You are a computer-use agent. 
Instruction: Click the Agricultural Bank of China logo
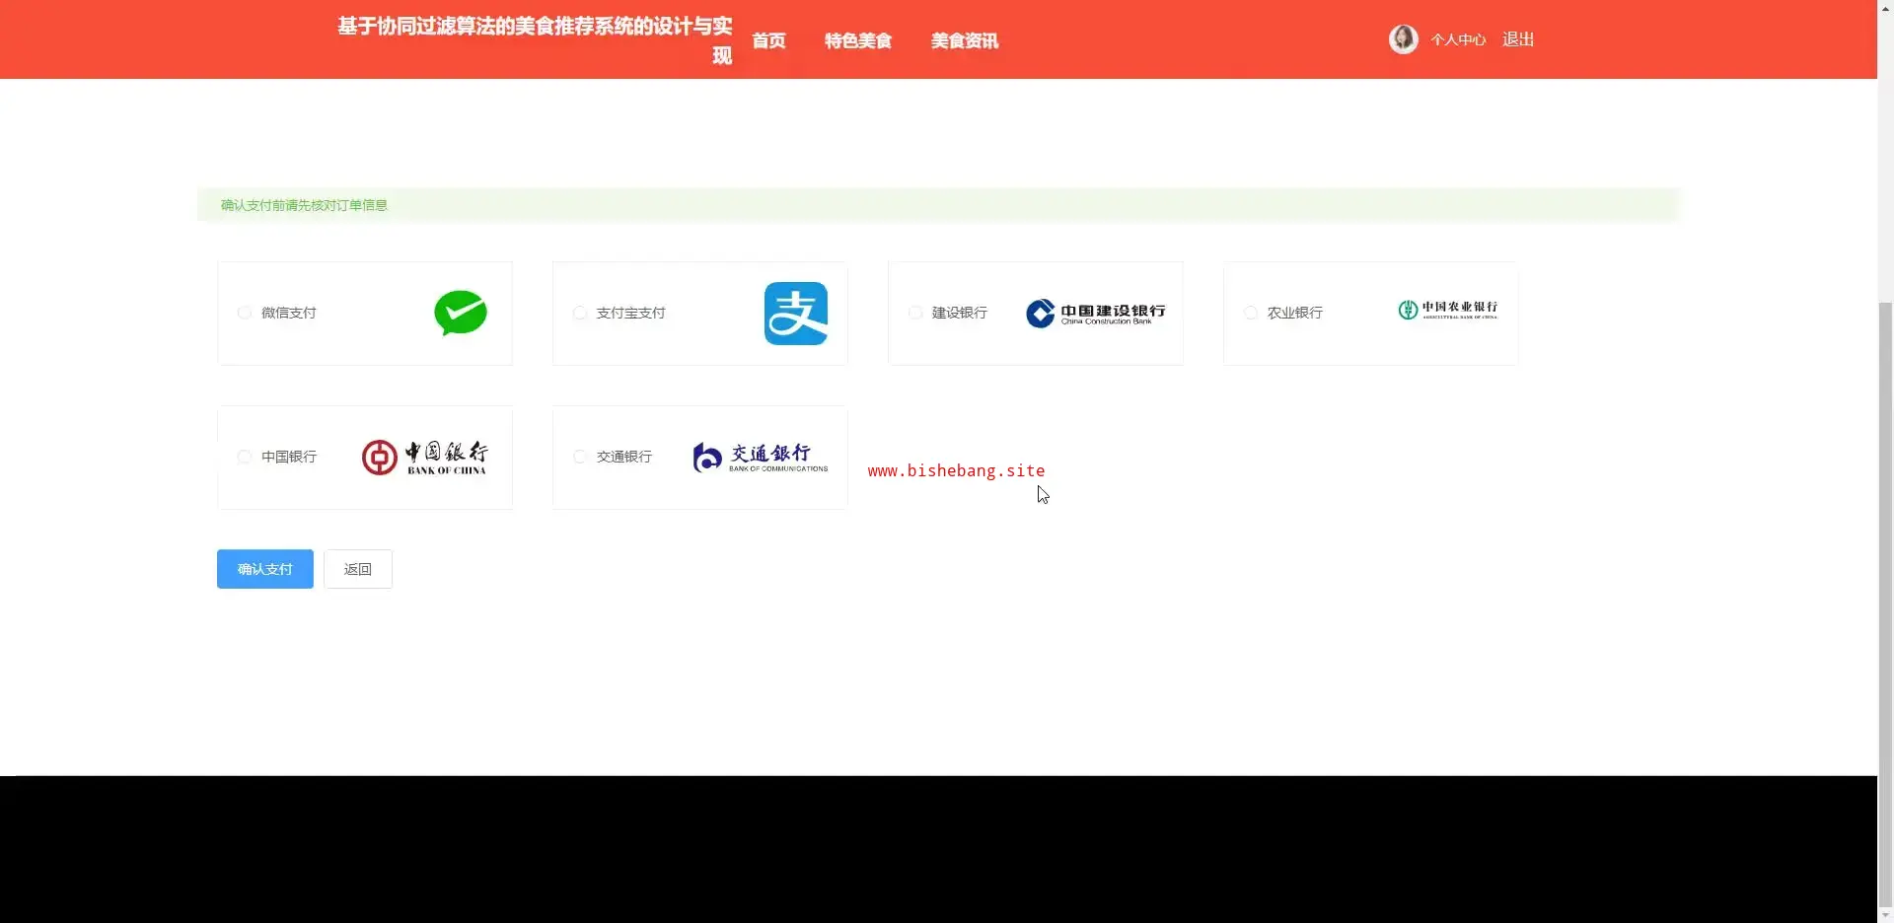[x=1448, y=310]
